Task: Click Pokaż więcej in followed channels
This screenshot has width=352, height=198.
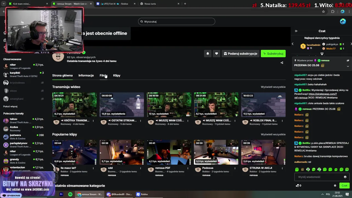Action: coord(10,106)
